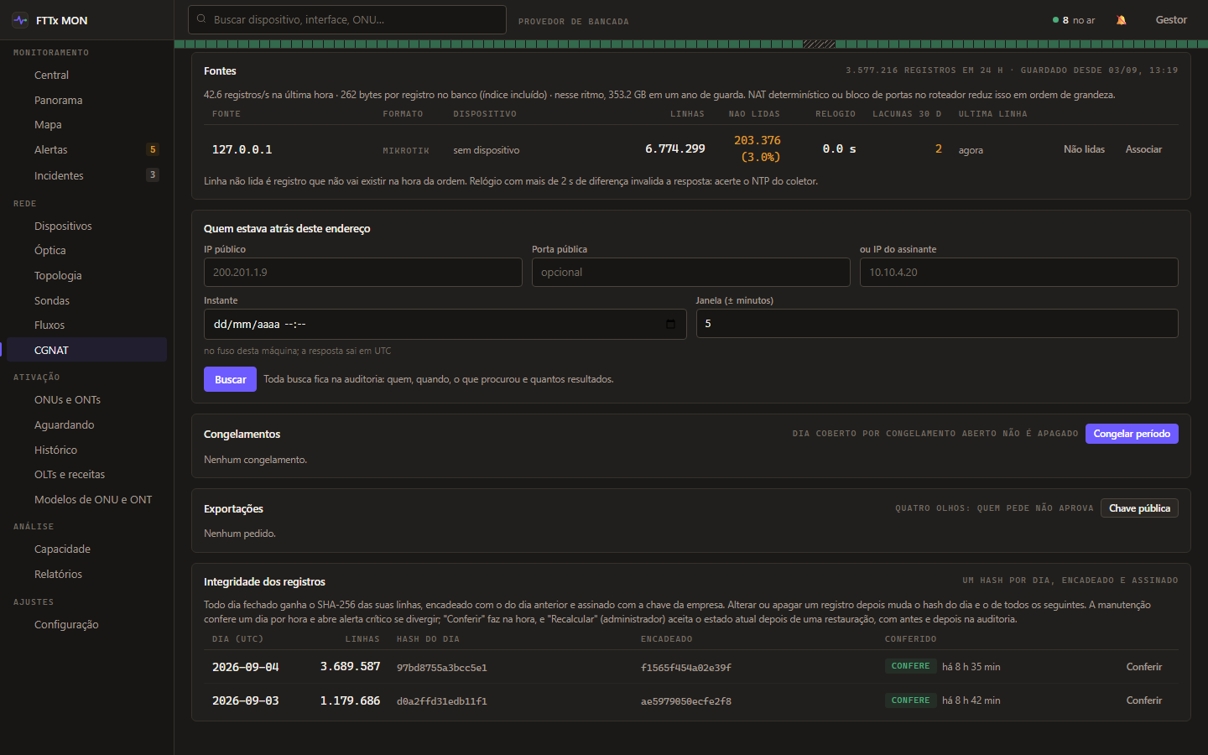Click the CONFERE badge for 2026-09-03
1208x755 pixels.
tap(910, 700)
